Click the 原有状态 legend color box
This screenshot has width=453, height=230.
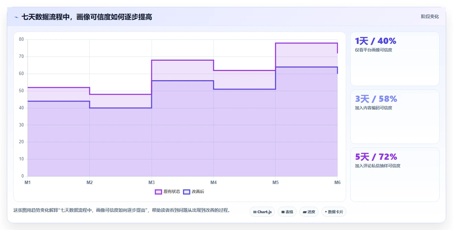coord(158,192)
